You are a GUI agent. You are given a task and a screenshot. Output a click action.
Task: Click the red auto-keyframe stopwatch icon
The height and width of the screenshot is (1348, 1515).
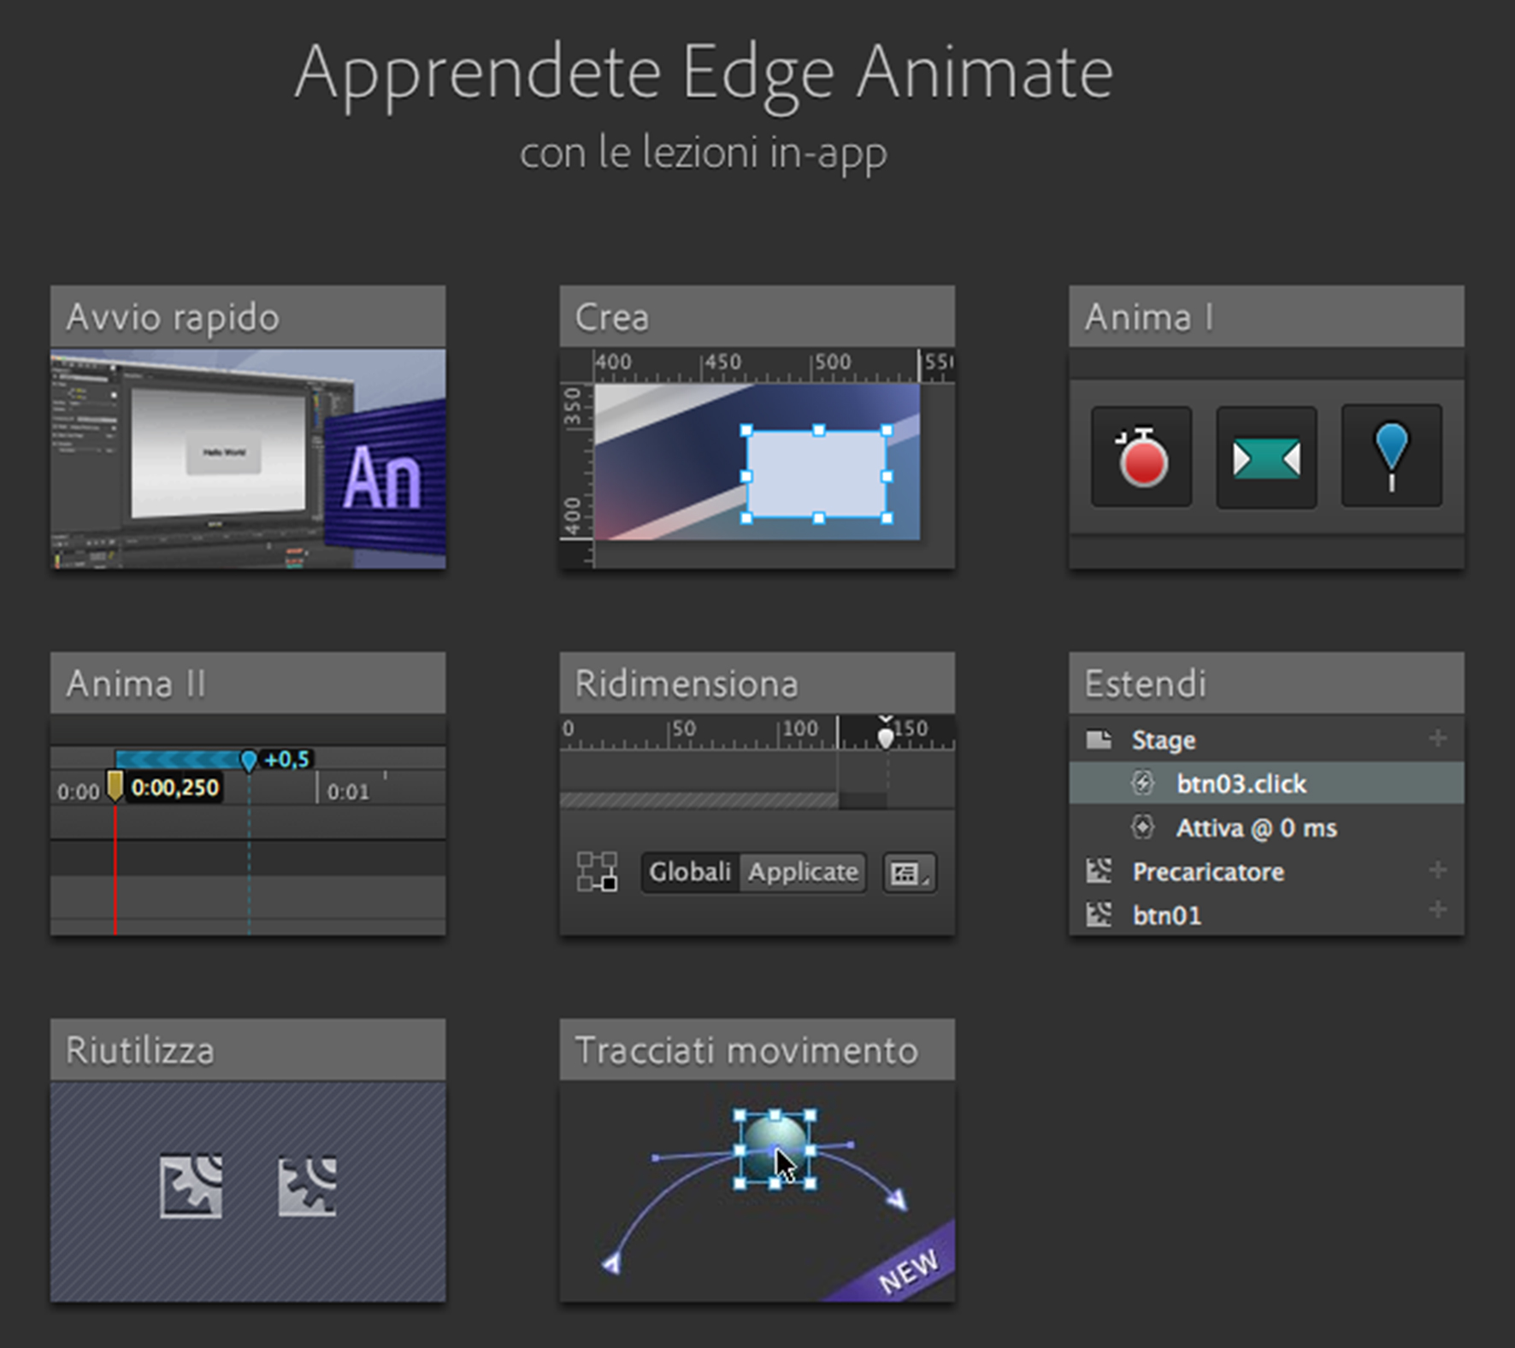click(1141, 456)
